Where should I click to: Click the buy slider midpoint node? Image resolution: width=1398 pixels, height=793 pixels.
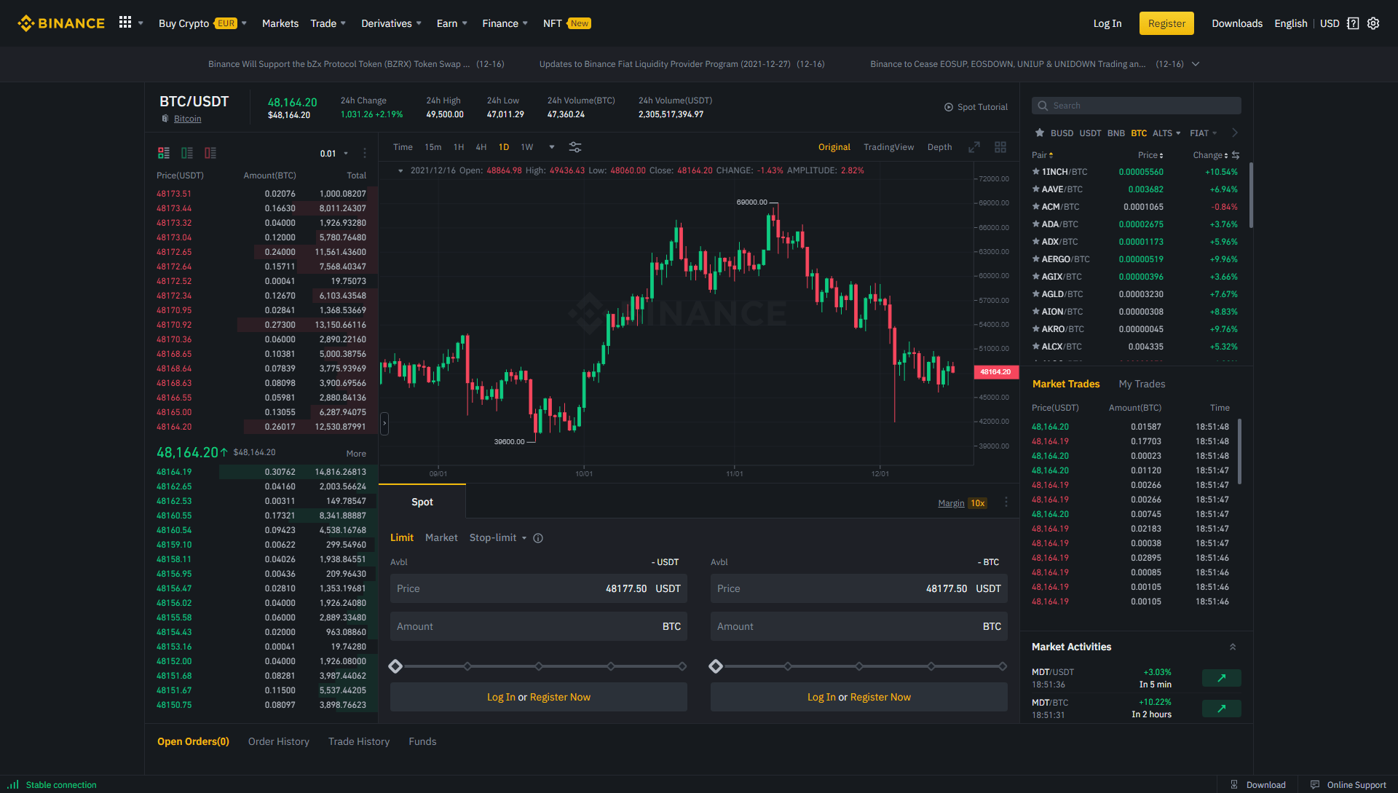tap(539, 666)
